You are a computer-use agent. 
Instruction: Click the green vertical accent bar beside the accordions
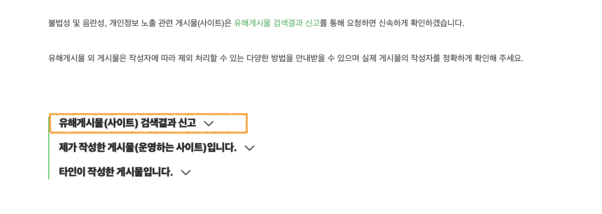[49, 157]
